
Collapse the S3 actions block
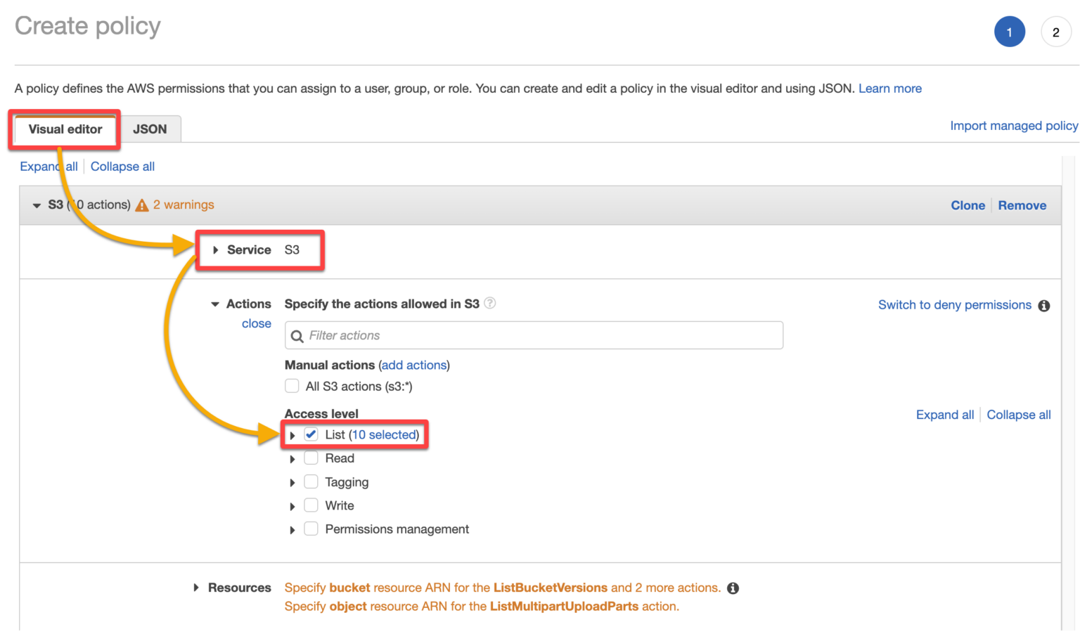[37, 205]
